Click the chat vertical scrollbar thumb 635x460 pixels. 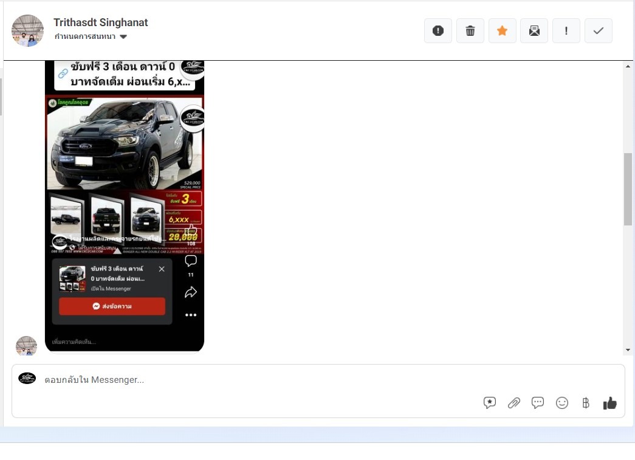pos(628,189)
